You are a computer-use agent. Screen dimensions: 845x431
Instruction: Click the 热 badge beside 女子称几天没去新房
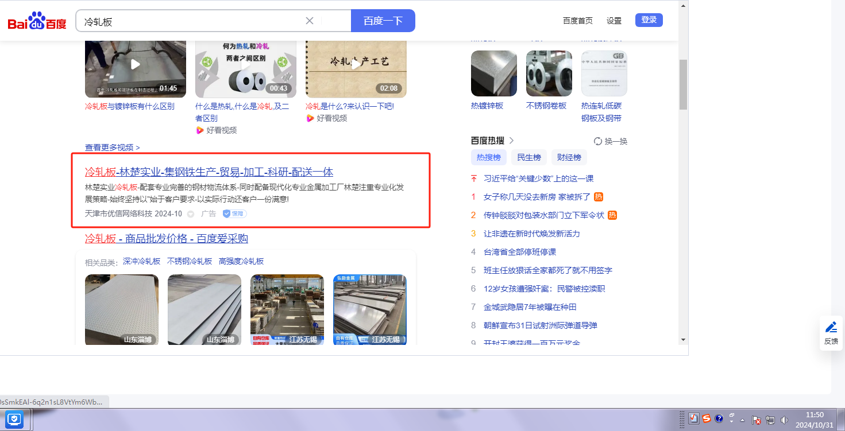click(x=599, y=197)
